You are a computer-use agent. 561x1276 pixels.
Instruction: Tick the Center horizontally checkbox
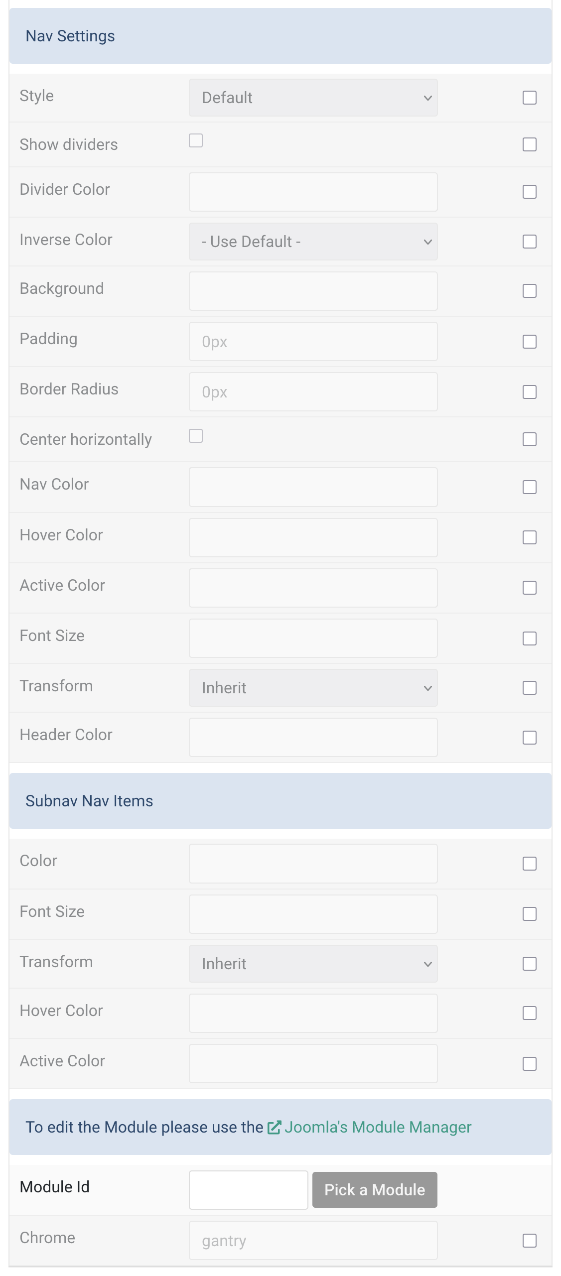point(196,436)
